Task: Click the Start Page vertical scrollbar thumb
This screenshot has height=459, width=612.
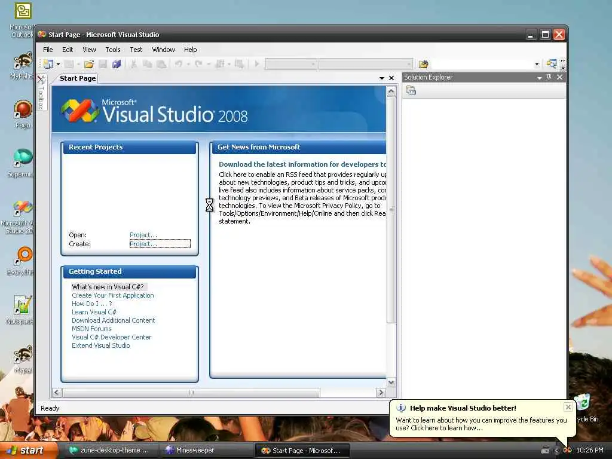Action: (x=391, y=210)
